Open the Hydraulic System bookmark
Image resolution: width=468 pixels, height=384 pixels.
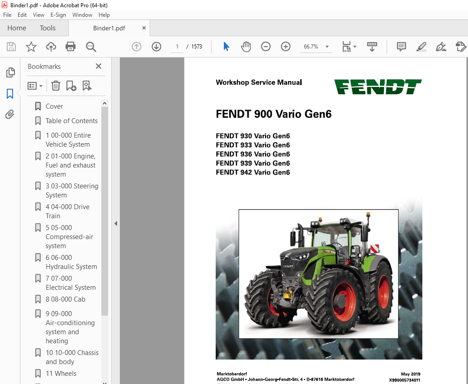(71, 262)
